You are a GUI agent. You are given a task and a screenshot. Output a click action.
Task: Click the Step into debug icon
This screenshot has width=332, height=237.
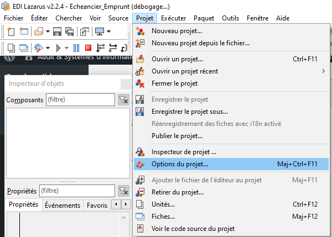(100, 48)
